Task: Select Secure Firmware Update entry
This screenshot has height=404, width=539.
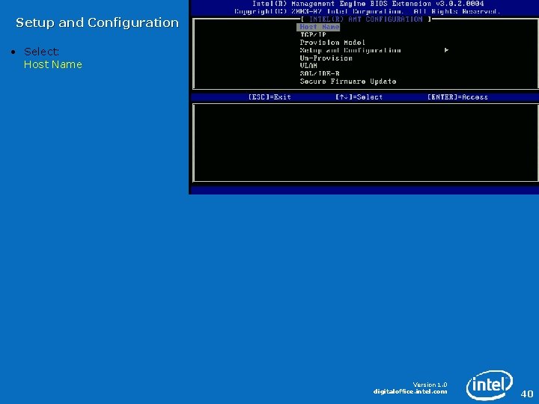Action: [x=348, y=82]
